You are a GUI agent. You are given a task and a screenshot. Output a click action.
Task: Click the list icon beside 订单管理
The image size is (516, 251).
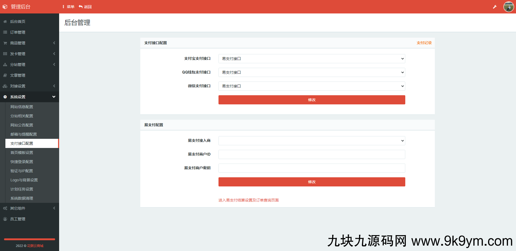[5, 32]
